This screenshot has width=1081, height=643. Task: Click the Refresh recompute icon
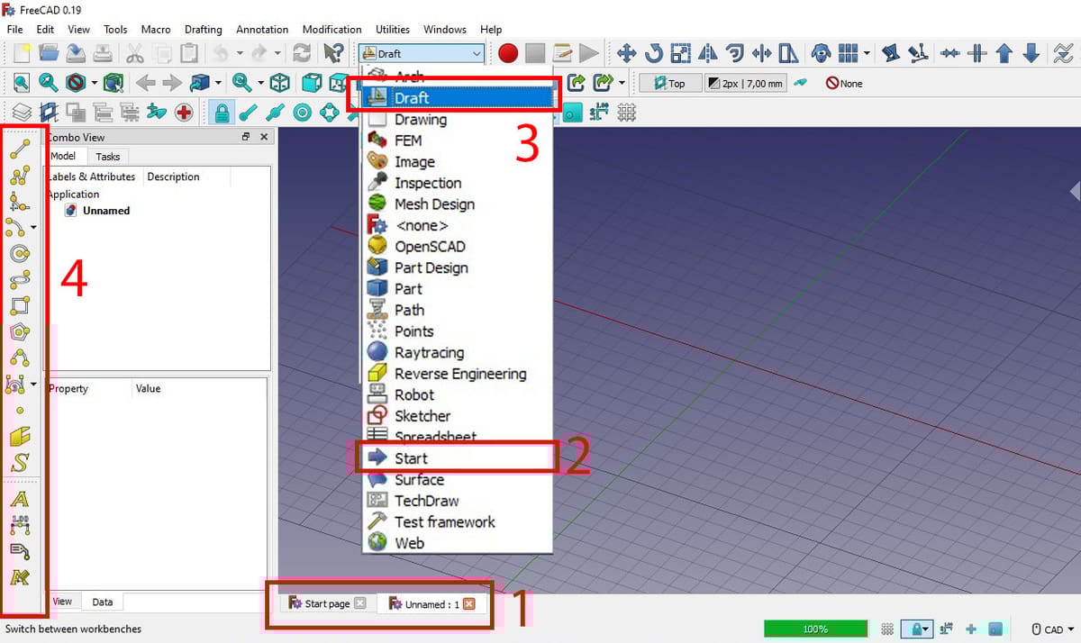coord(303,53)
